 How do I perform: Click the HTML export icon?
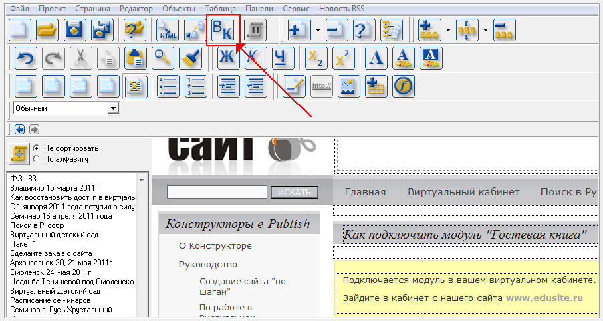click(168, 30)
